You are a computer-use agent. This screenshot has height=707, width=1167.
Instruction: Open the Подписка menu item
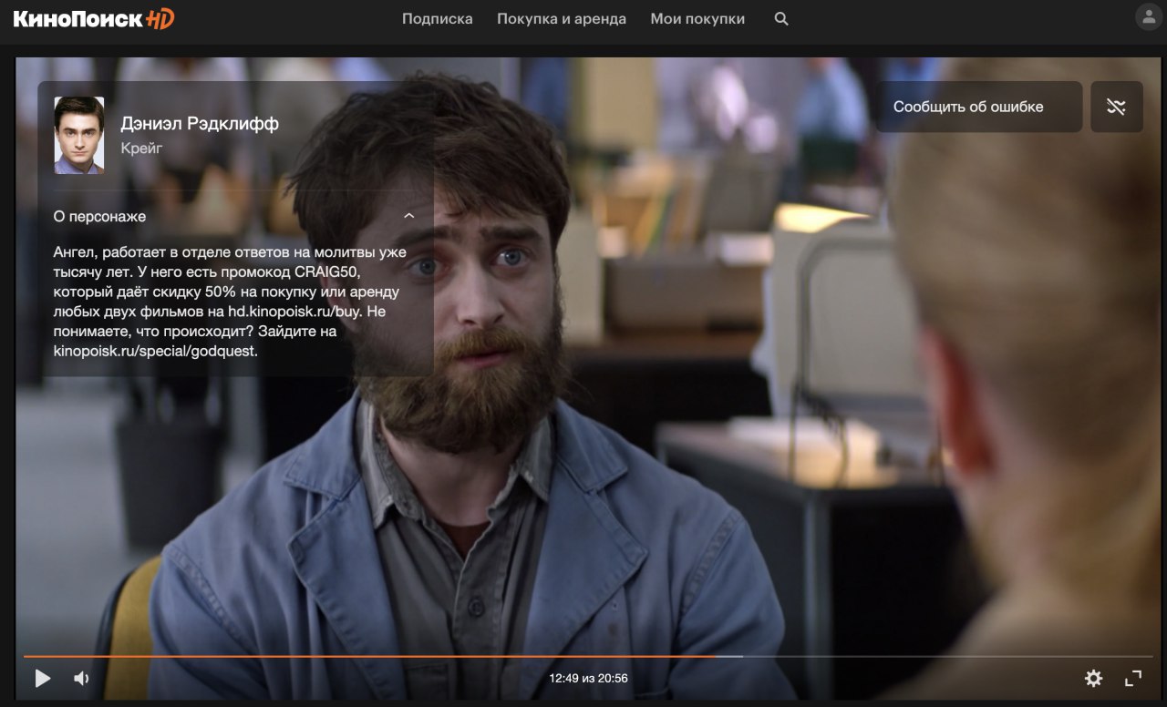pos(438,19)
